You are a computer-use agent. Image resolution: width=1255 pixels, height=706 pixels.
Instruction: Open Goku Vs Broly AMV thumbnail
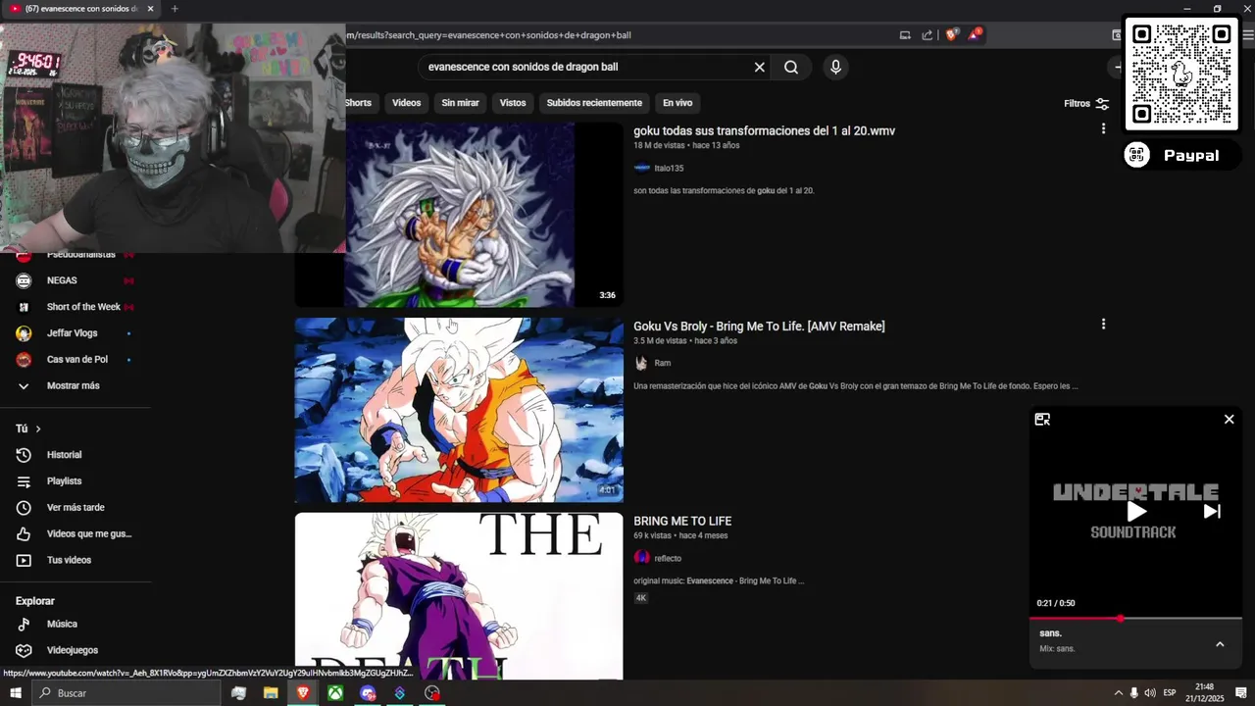coord(459,410)
